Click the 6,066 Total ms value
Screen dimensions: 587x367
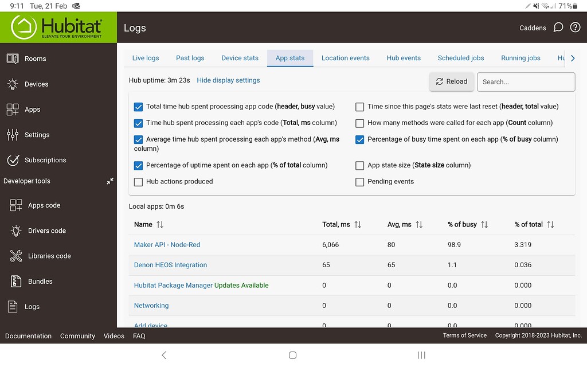coord(330,244)
